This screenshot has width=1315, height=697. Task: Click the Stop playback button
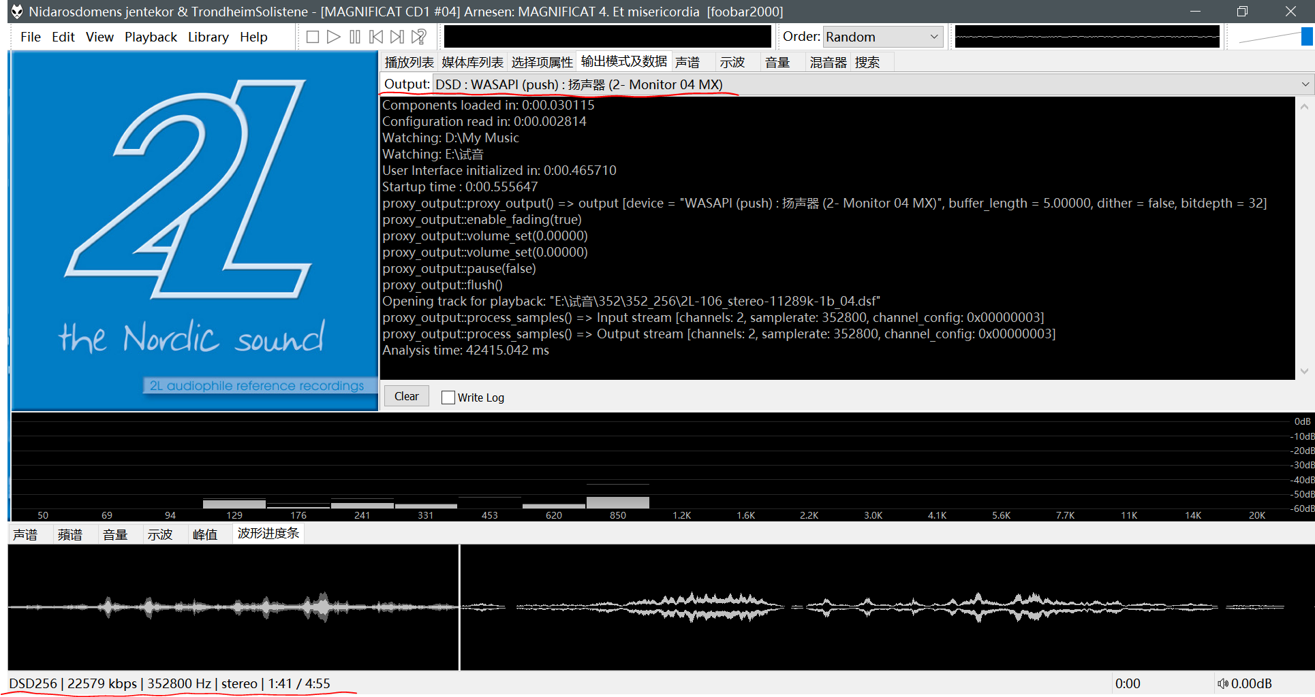point(313,37)
